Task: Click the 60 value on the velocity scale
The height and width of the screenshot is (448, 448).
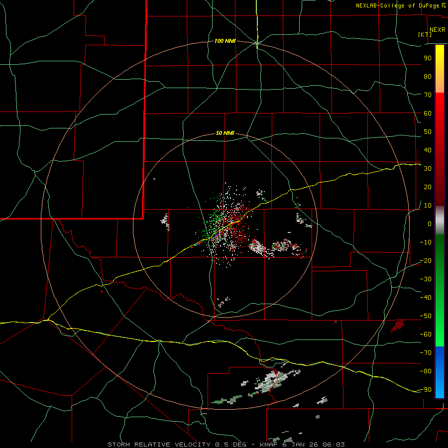Action: pos(428,113)
